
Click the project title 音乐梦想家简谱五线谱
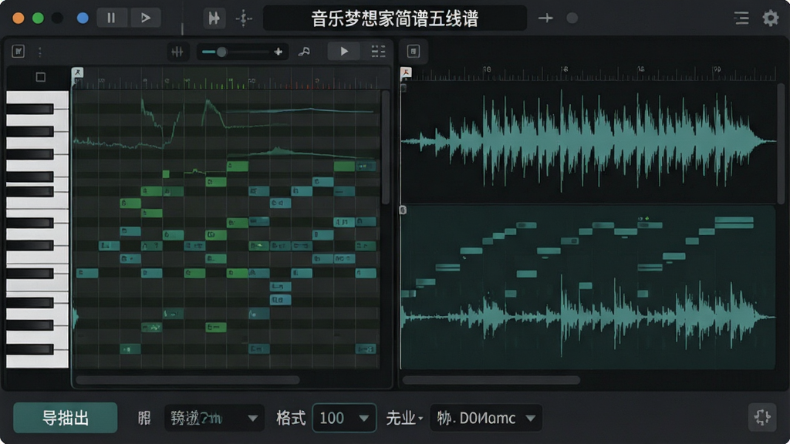(394, 18)
